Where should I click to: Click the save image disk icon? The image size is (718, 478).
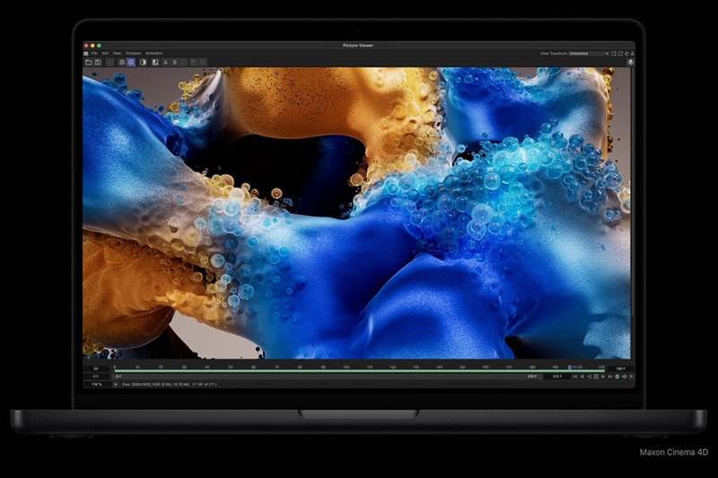point(98,62)
